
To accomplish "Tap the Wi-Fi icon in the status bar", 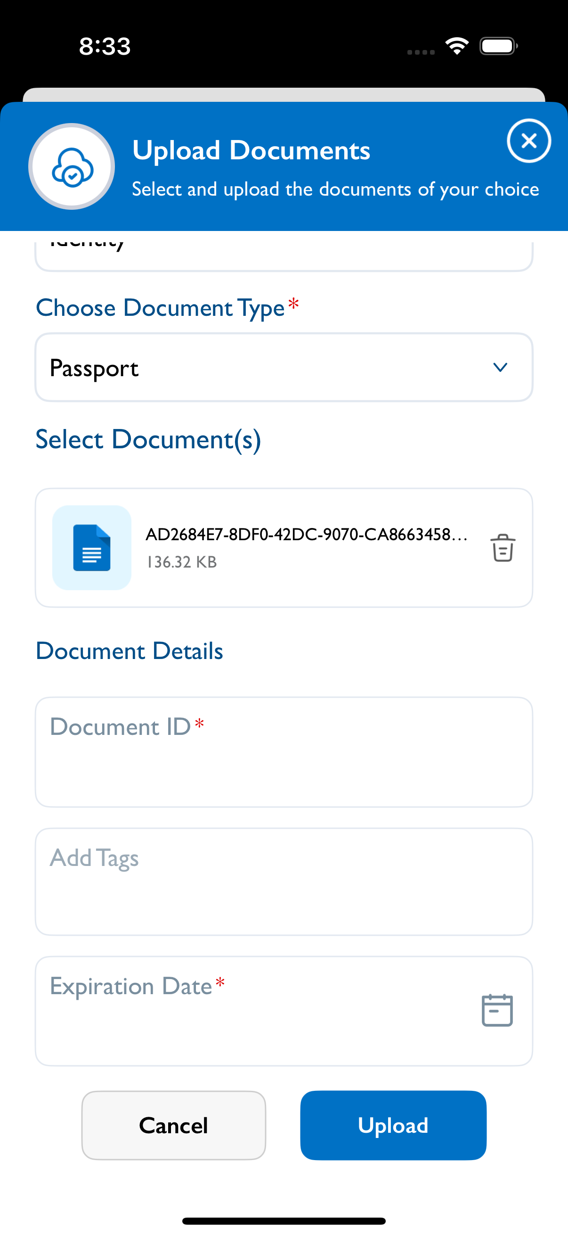I will click(x=457, y=45).
